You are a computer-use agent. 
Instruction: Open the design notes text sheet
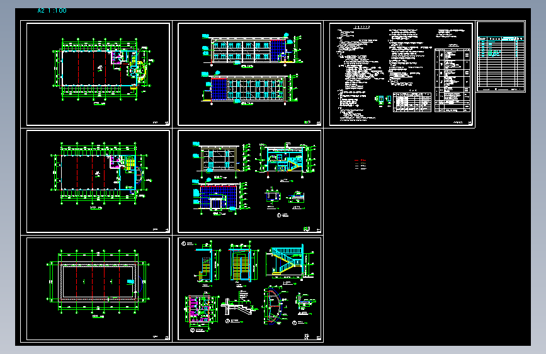(401, 74)
